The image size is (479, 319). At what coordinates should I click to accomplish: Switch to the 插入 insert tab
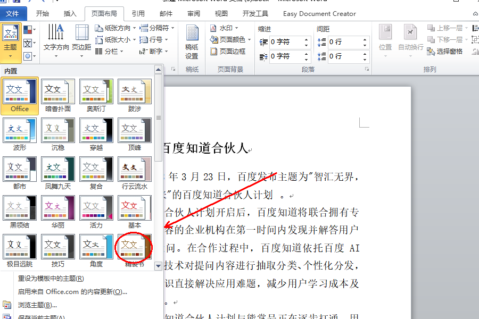coord(70,14)
